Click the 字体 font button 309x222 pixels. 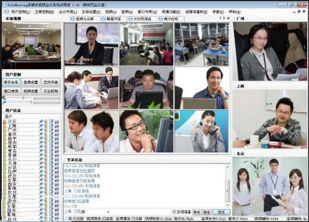tap(197, 212)
